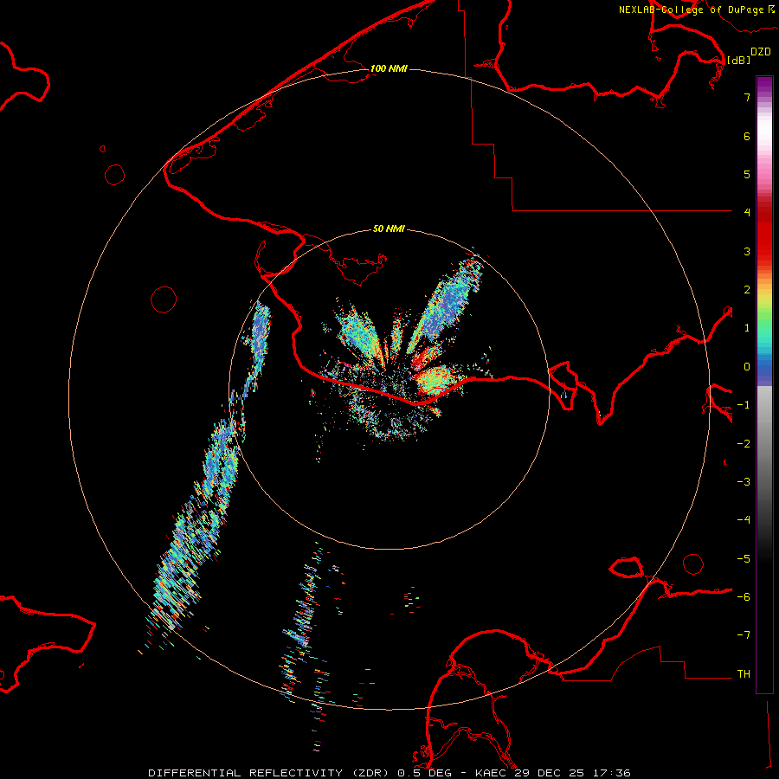This screenshot has height=779, width=779.
Task: Click the "29 DEC 25" date in caption
Action: click(x=550, y=773)
